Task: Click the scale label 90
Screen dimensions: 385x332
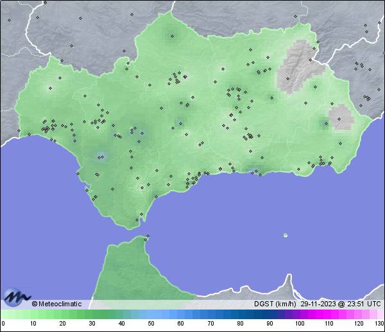Action: tap(269, 323)
